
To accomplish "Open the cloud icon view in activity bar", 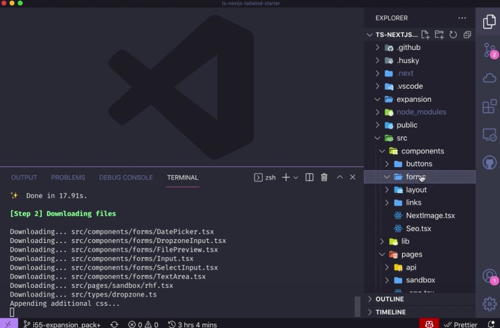I will point(489,78).
